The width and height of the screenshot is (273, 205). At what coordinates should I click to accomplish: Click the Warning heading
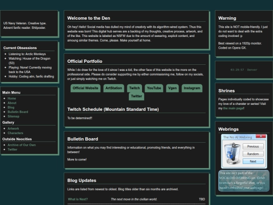tap(227, 18)
